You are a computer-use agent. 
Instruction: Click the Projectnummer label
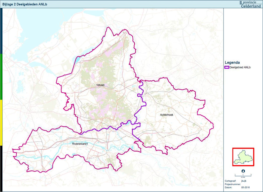(x=232, y=184)
